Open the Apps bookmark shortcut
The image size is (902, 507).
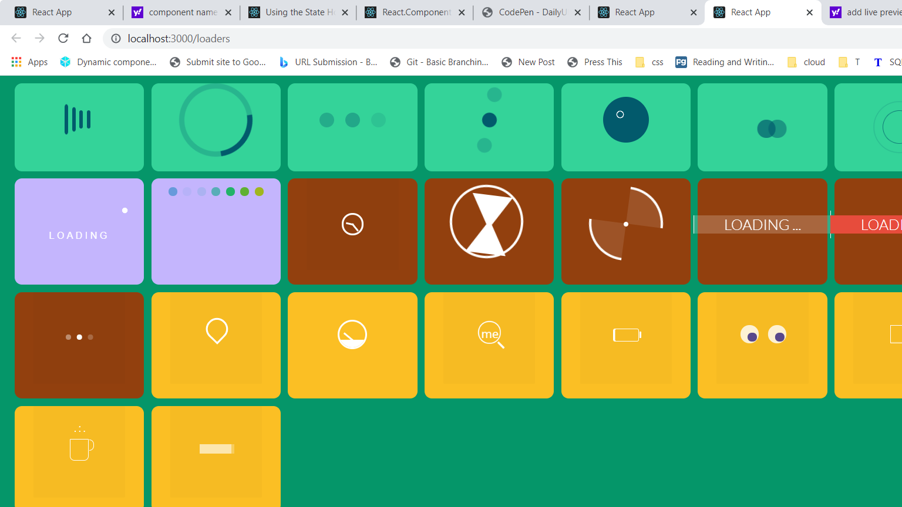[x=29, y=62]
